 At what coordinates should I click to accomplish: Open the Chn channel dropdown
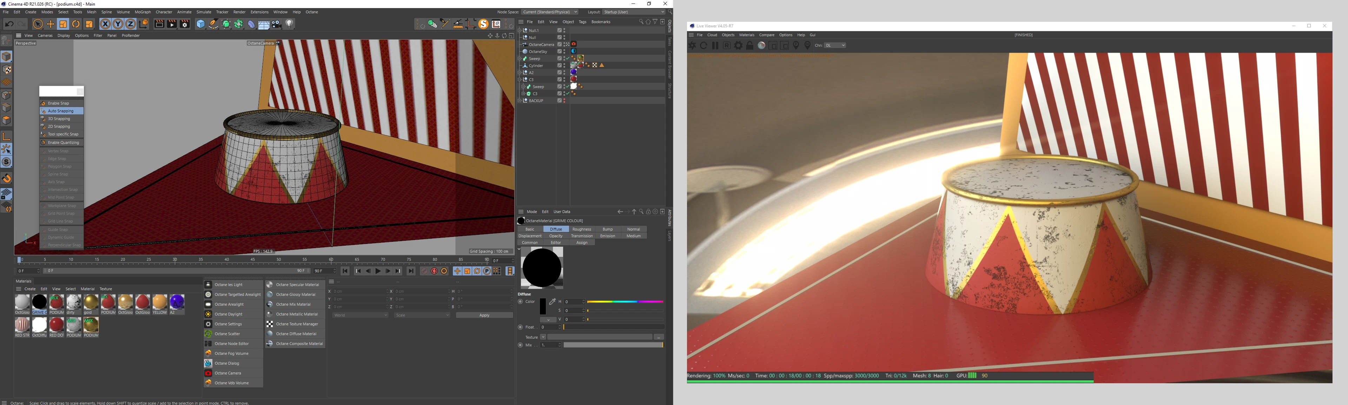(835, 46)
